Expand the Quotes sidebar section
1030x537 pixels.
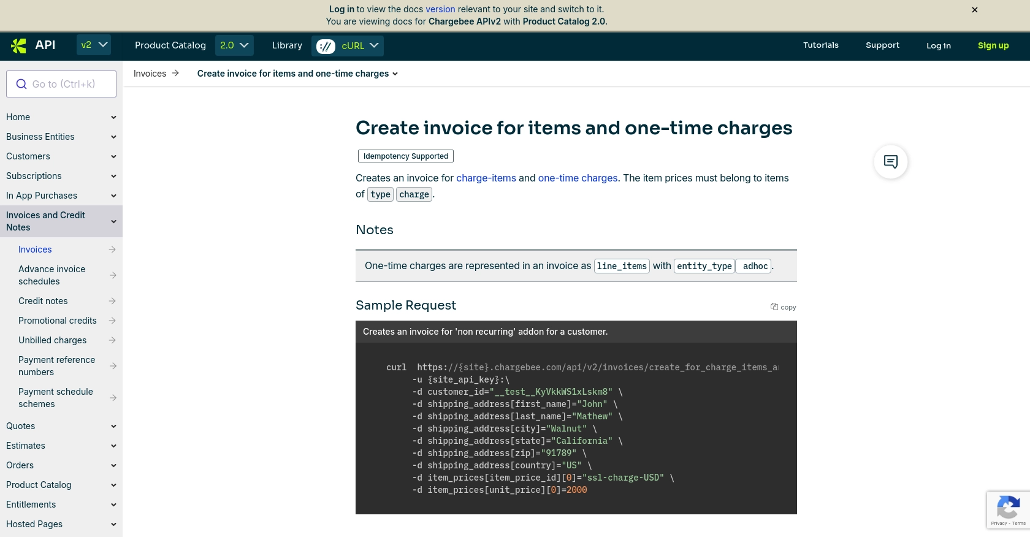(113, 426)
